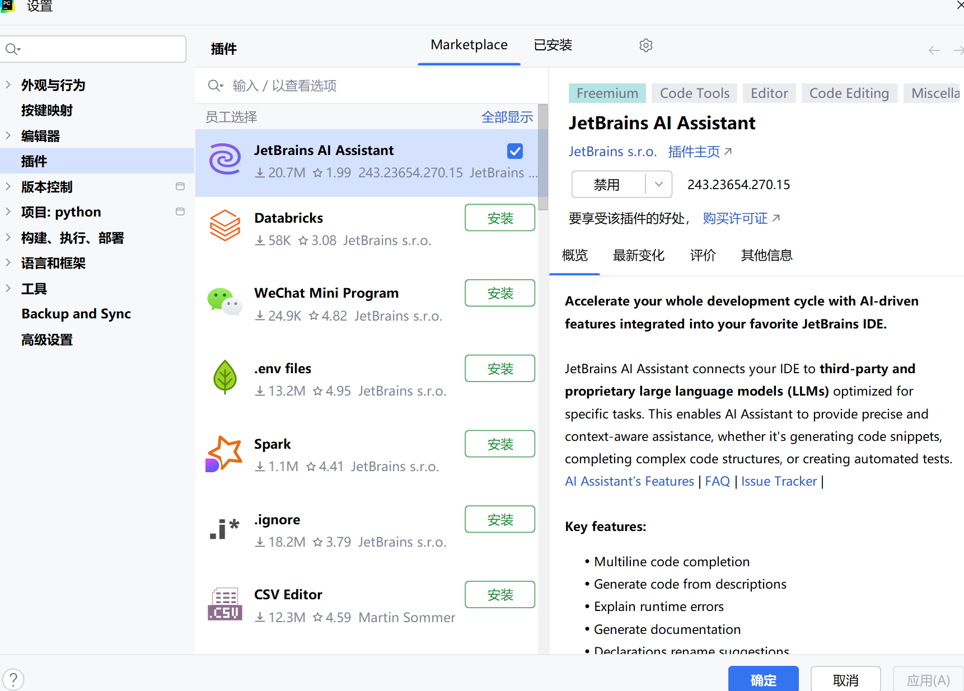Screen dimensions: 964x691
Task: Expand the 编辑器 tree node
Action: click(8, 135)
